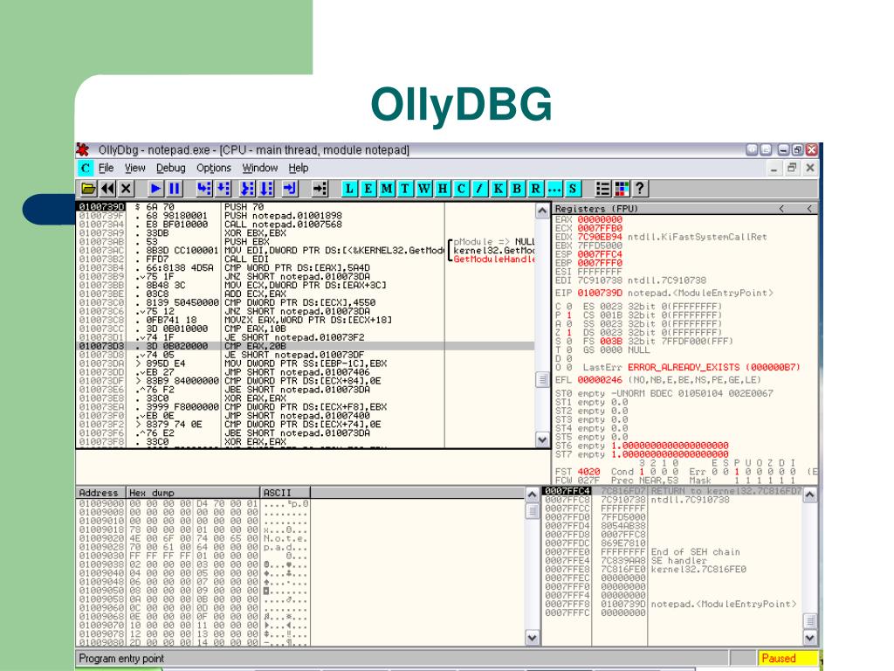Click the Hex dump column header

tap(193, 493)
